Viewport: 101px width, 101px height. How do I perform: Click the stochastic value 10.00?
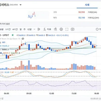7,72
